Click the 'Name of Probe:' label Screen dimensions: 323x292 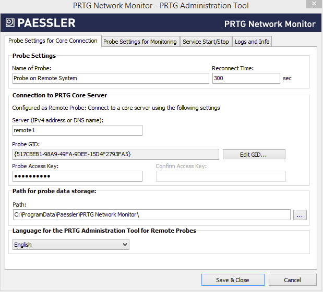coord(32,68)
